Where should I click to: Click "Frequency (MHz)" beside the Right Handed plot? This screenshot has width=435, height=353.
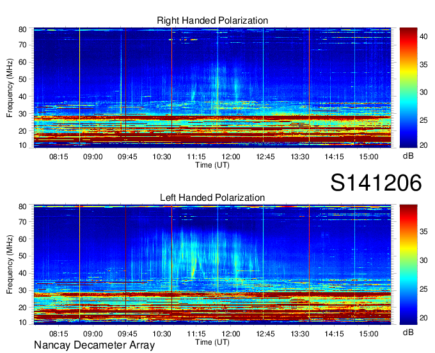tap(10, 88)
